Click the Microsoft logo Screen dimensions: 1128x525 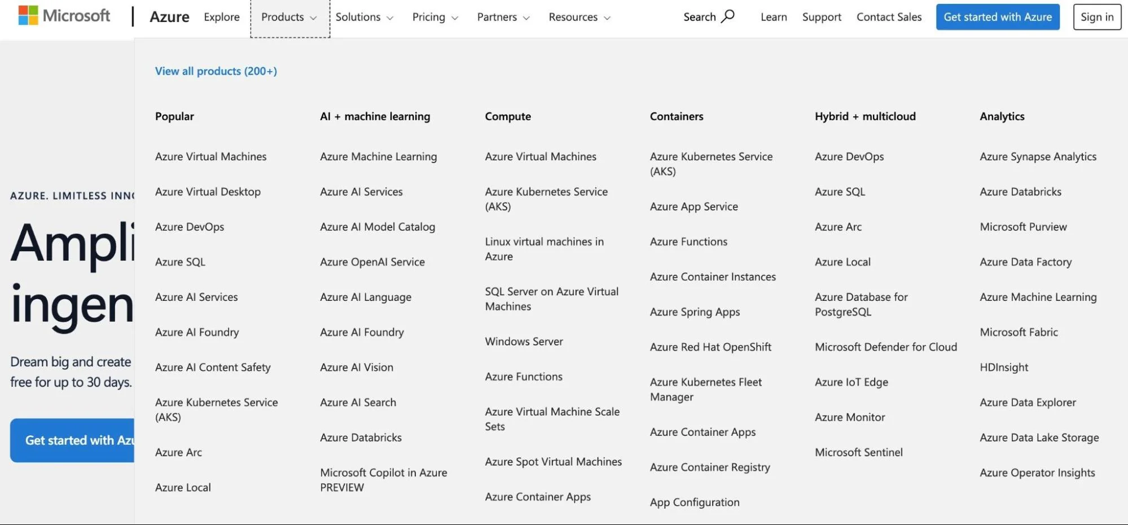[x=64, y=15]
